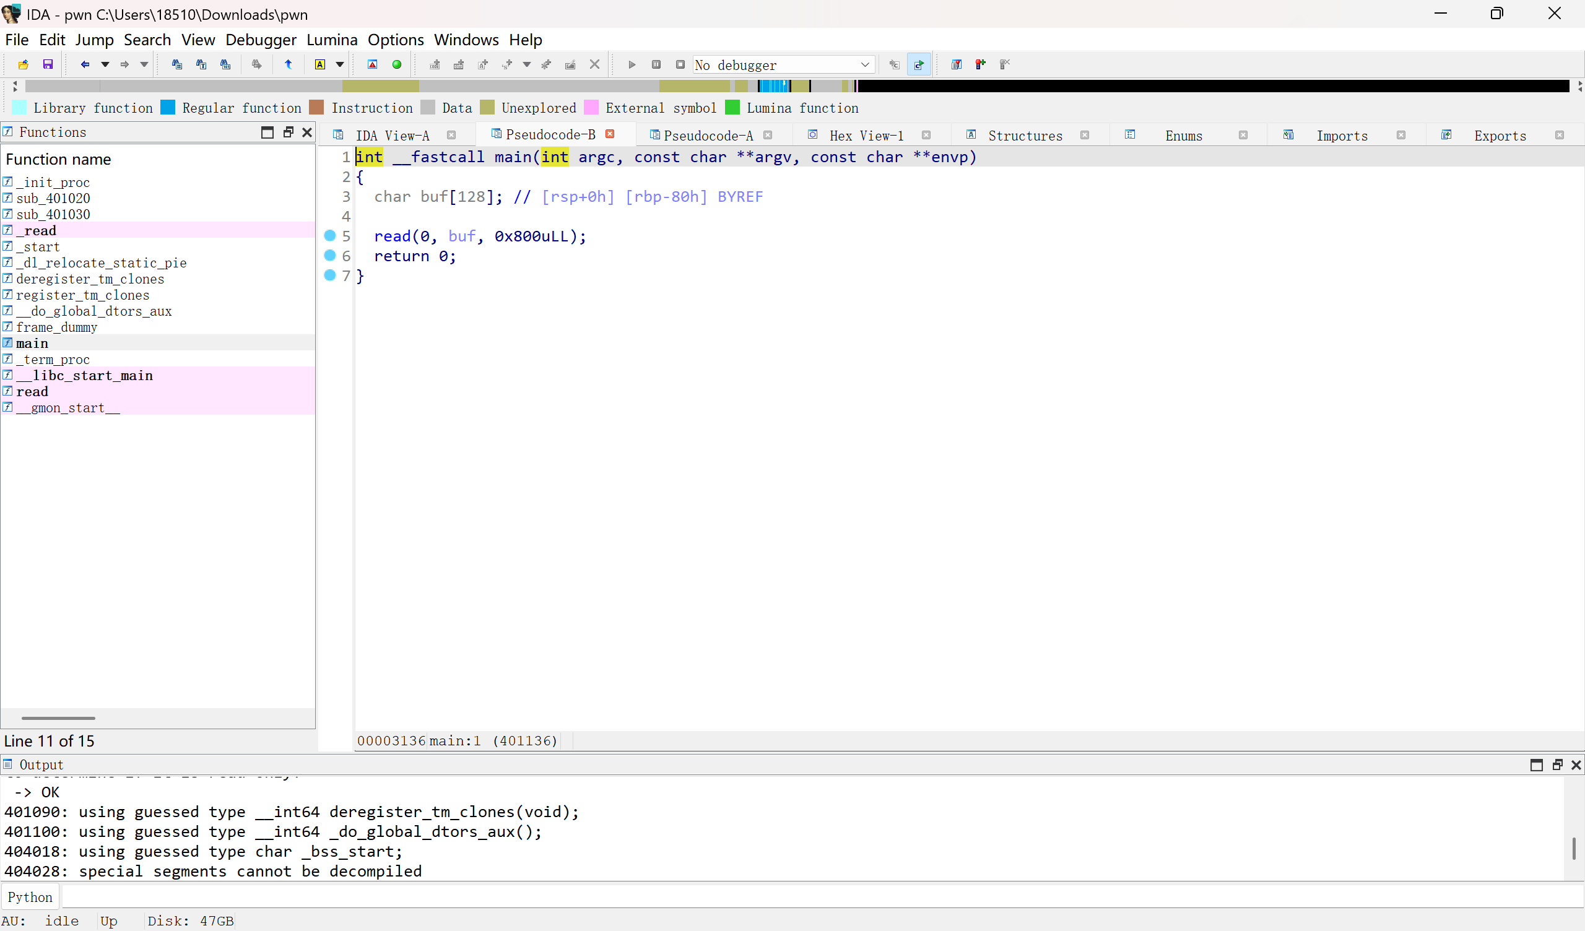The height and width of the screenshot is (931, 1585).
Task: Click the undefine X toolbar icon
Action: coord(594,64)
